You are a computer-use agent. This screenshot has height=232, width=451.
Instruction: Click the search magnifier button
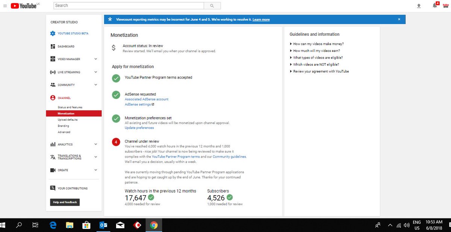(212, 6)
